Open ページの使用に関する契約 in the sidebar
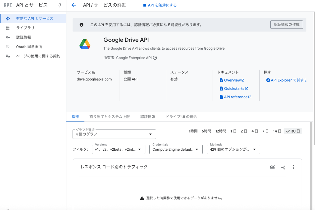The width and height of the screenshot is (315, 210). (x=33, y=56)
